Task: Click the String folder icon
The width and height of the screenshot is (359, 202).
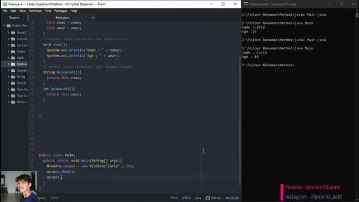Action: [x=13, y=77]
